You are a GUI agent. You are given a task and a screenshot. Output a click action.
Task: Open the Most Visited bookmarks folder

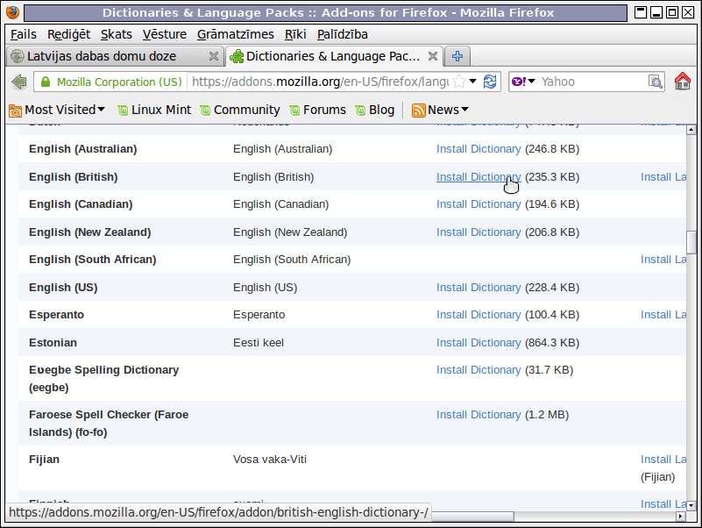(x=57, y=110)
